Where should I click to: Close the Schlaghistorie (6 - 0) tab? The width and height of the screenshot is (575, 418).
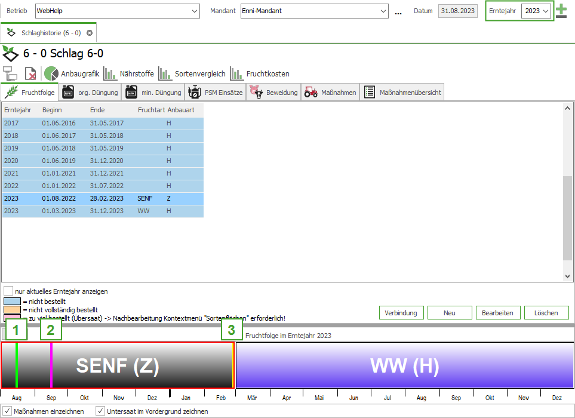[90, 33]
